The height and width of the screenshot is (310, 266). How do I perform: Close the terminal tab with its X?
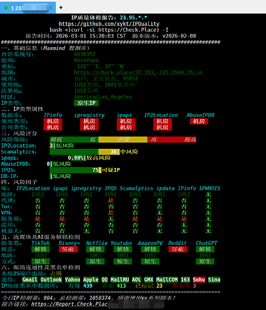tap(51, 8)
